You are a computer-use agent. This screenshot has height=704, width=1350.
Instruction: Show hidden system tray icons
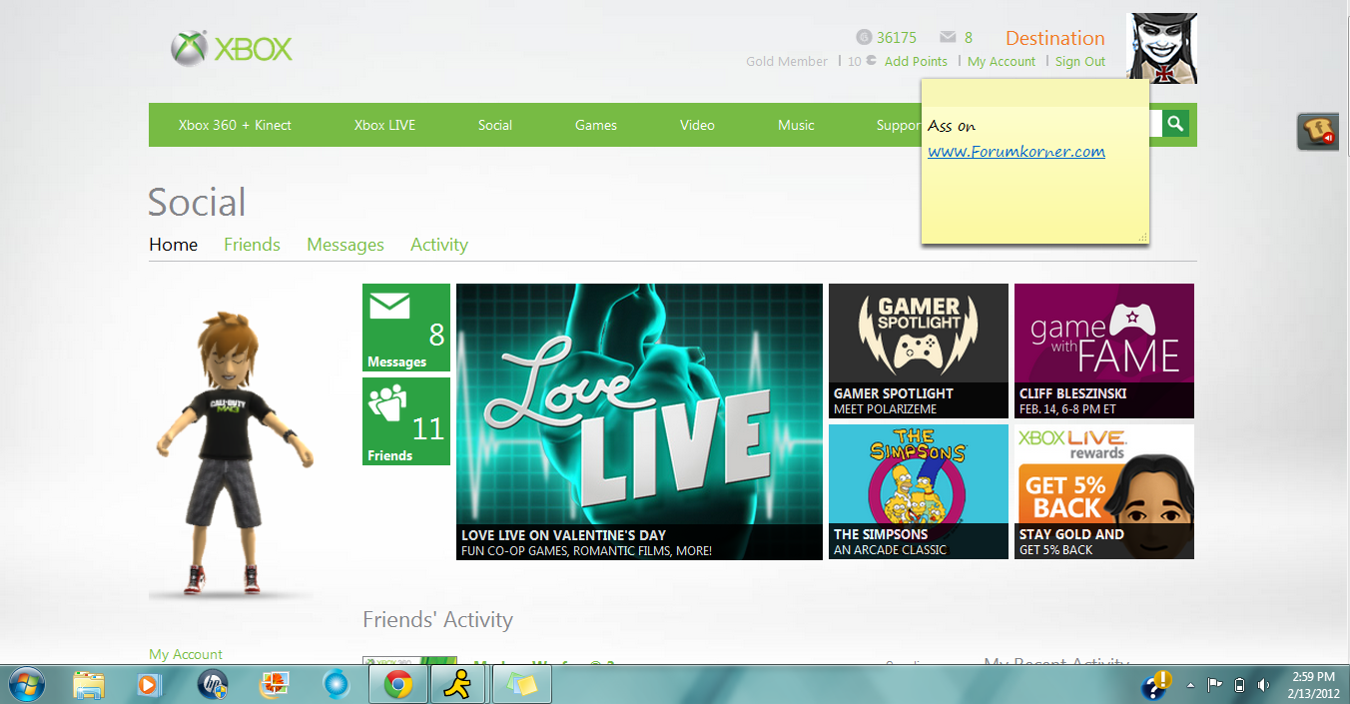[1190, 685]
